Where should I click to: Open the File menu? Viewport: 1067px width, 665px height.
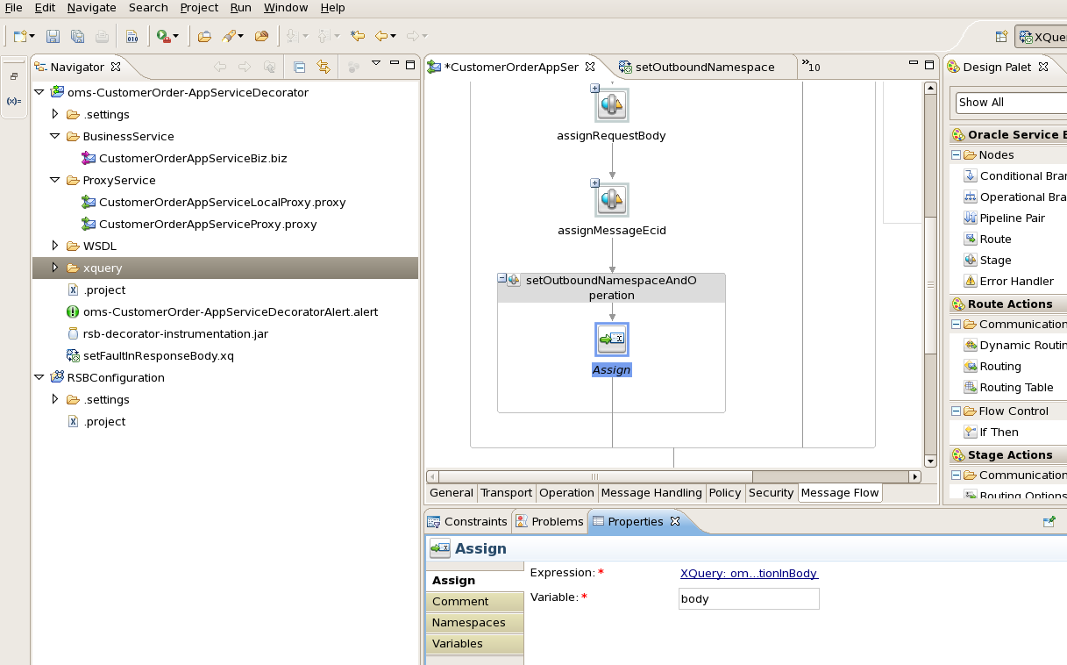(13, 7)
